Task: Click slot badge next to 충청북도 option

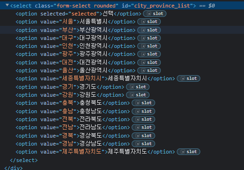Action: (143, 103)
